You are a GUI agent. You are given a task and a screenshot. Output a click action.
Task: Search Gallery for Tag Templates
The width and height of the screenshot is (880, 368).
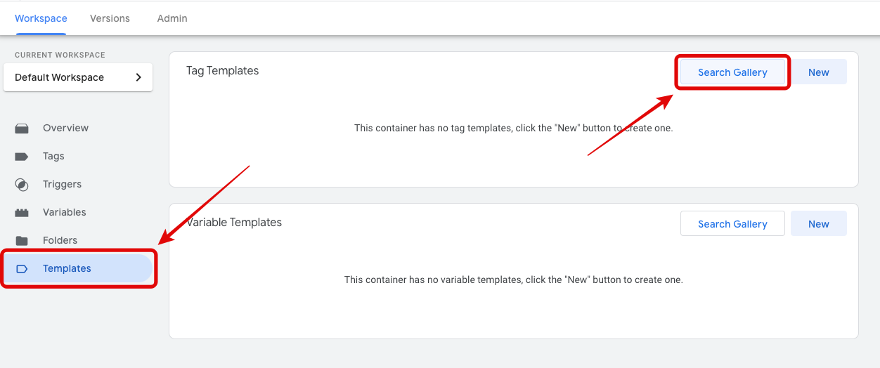pos(732,72)
